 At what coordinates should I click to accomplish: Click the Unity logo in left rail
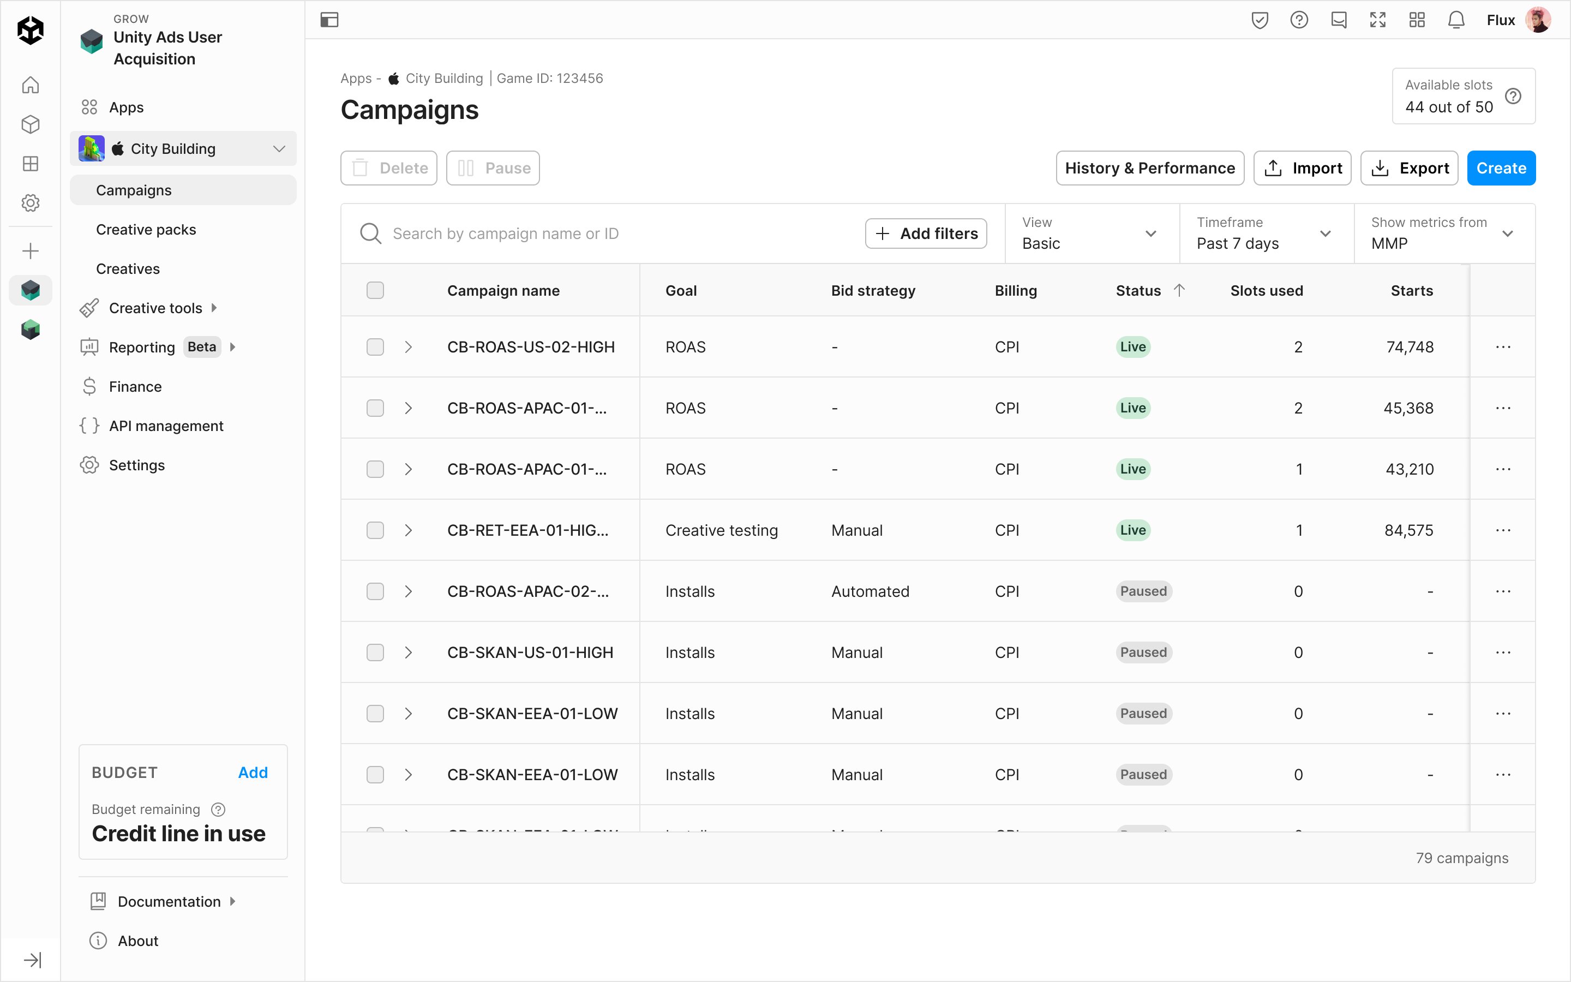click(31, 31)
